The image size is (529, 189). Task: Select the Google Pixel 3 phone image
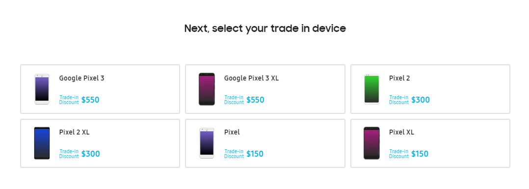tap(42, 89)
